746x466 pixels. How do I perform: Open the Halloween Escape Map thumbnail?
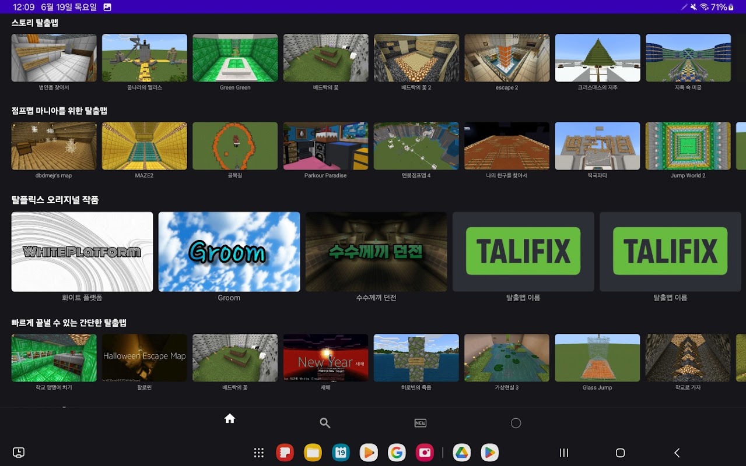(x=145, y=358)
